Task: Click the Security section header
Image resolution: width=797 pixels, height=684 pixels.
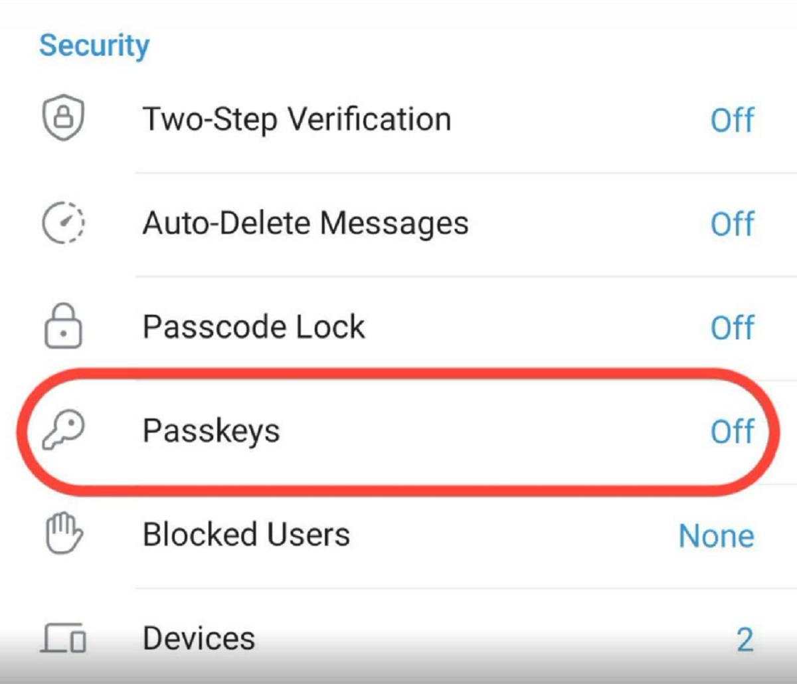Action: click(x=94, y=45)
